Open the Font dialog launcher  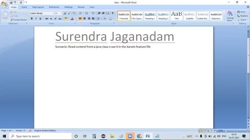pyautogui.click(x=75, y=23)
